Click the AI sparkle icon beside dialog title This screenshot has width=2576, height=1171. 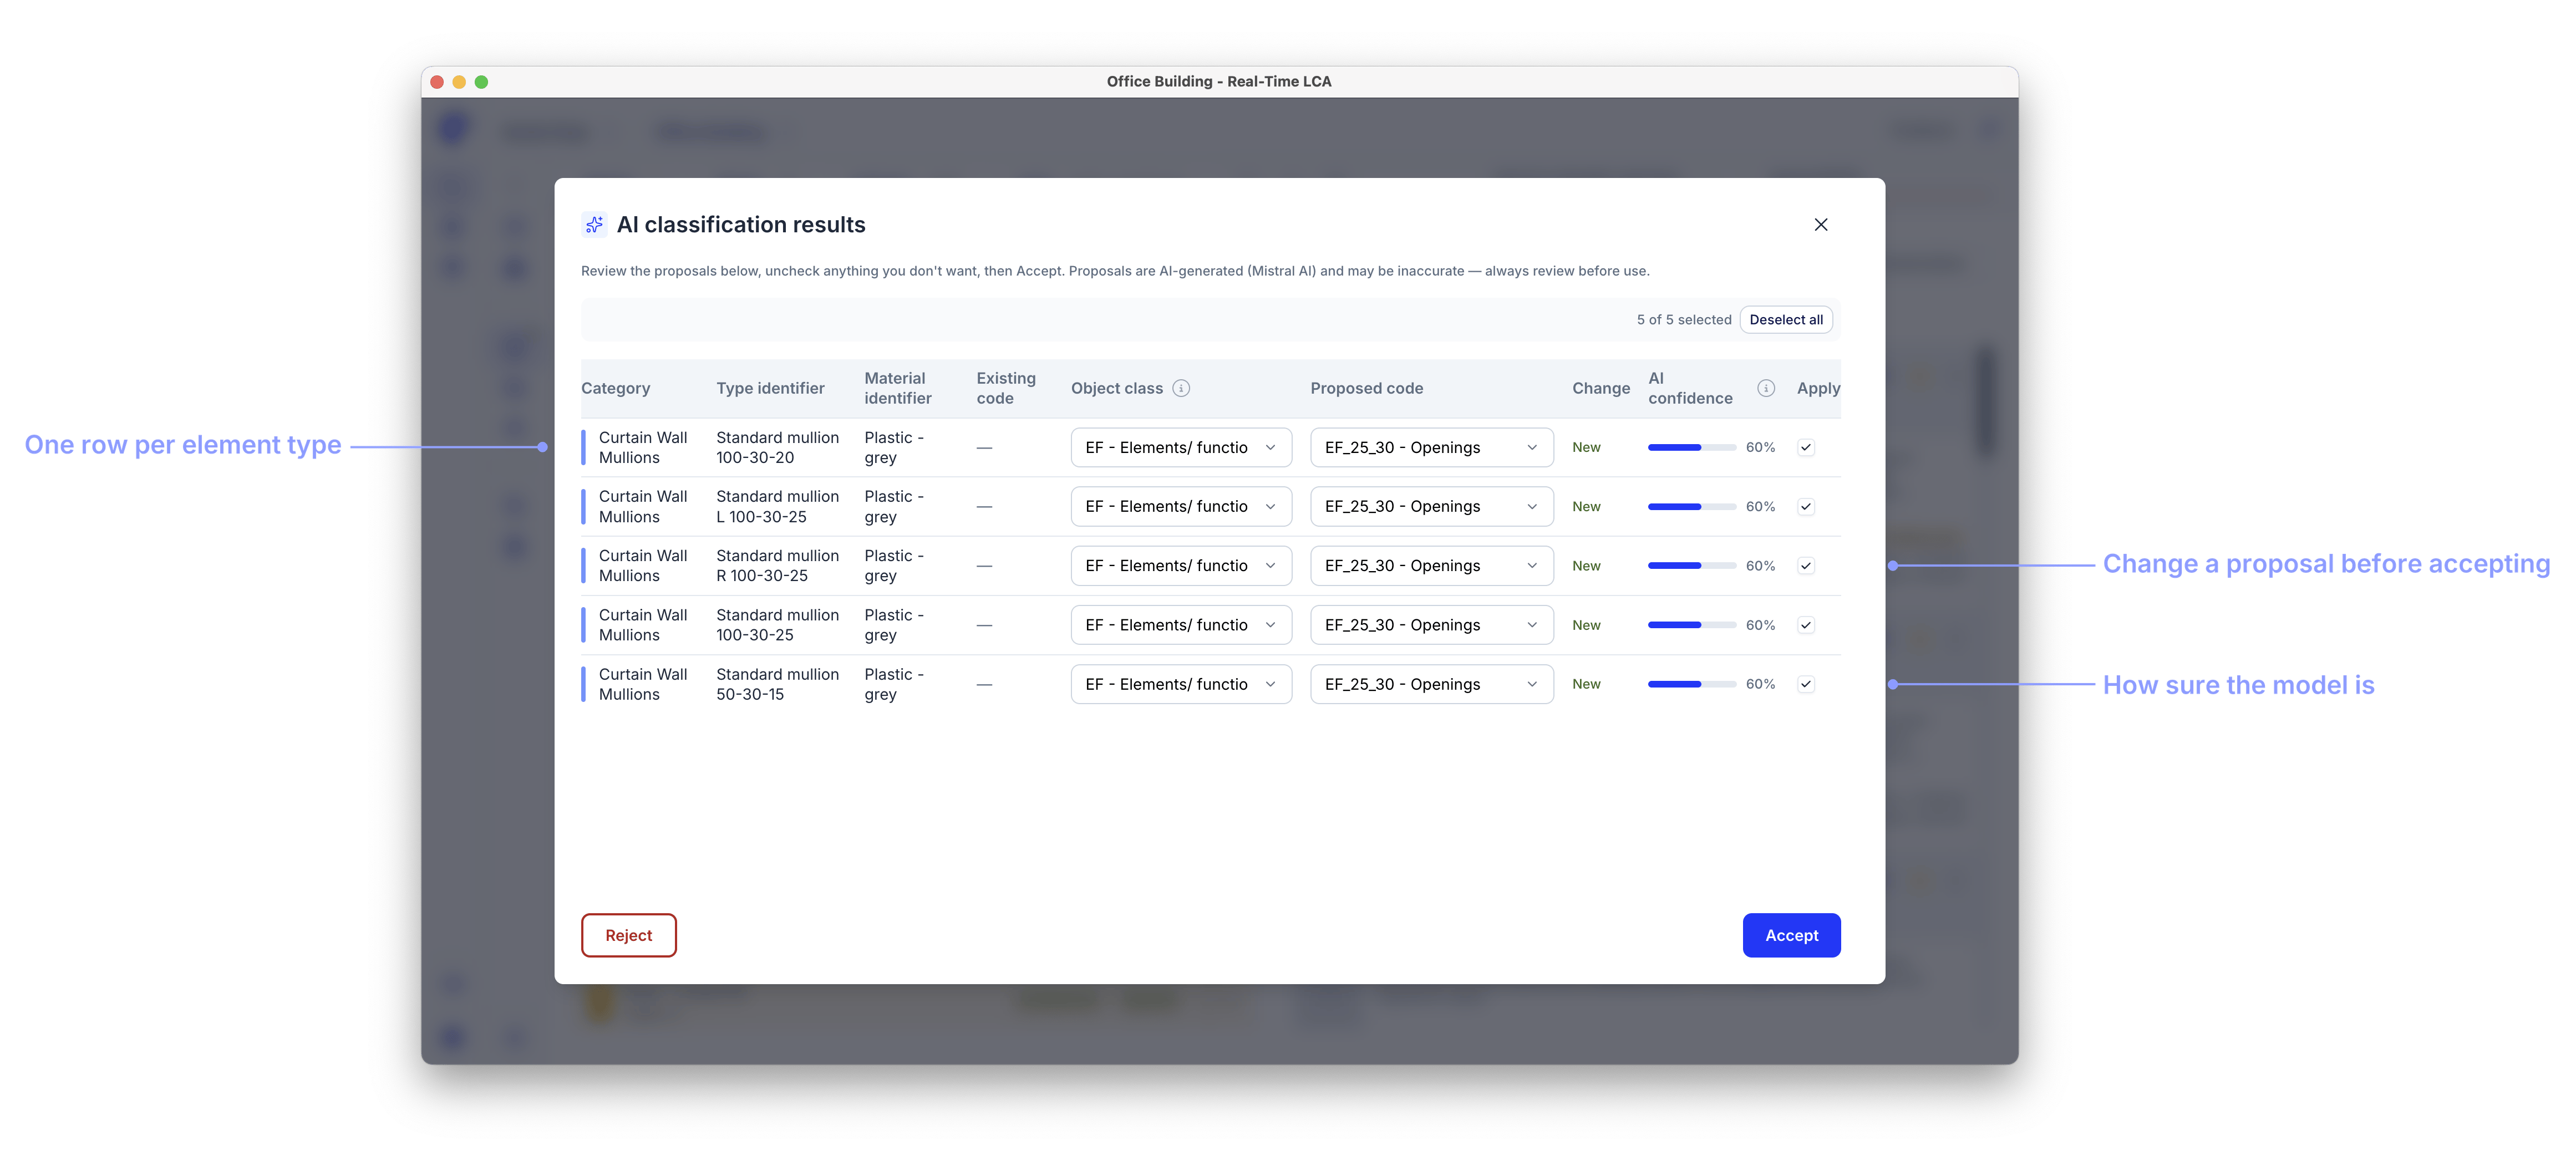pyautogui.click(x=594, y=224)
